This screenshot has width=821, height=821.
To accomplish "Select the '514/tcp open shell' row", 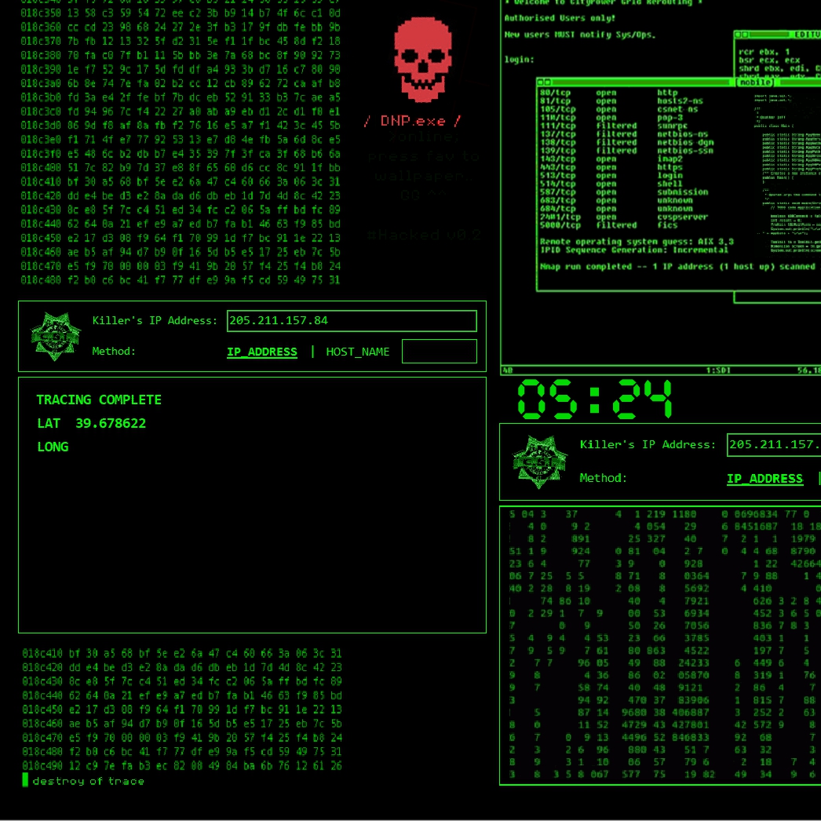I will click(x=611, y=184).
